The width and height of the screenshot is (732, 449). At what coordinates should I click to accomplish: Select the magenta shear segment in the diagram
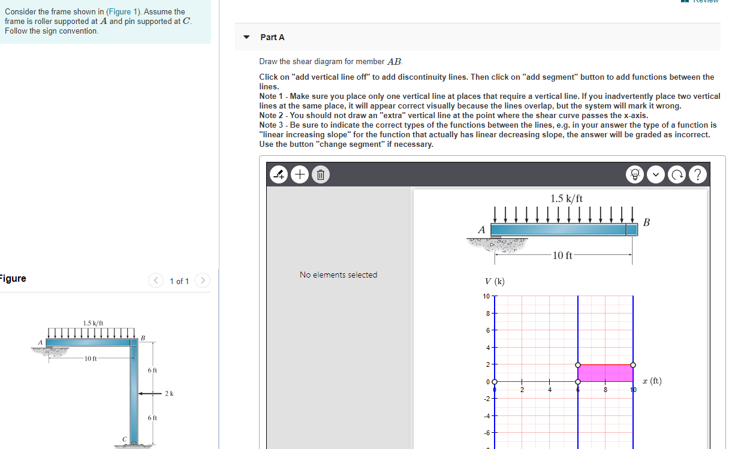click(606, 372)
